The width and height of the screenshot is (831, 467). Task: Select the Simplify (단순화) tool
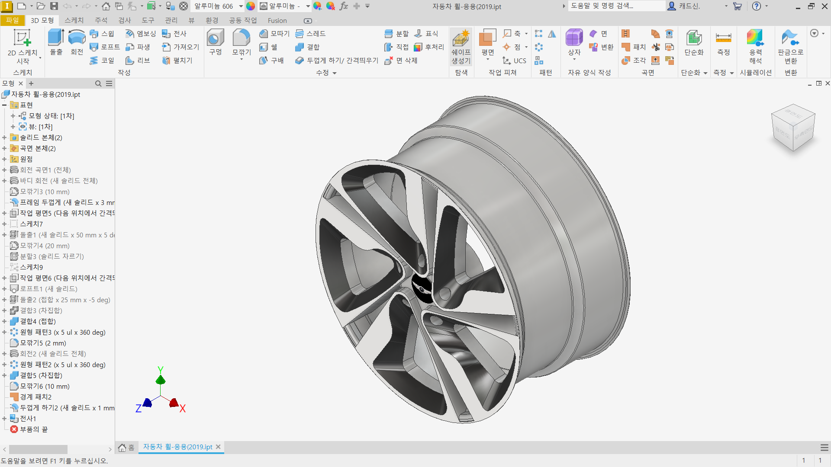click(x=694, y=42)
